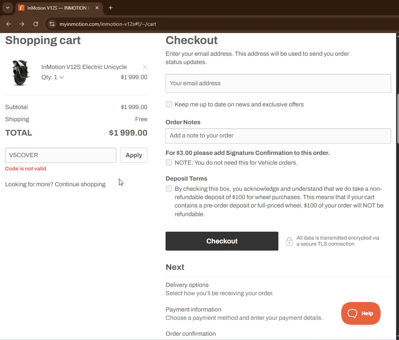Go back using the browser back arrow
399x340 pixels.
click(x=9, y=24)
